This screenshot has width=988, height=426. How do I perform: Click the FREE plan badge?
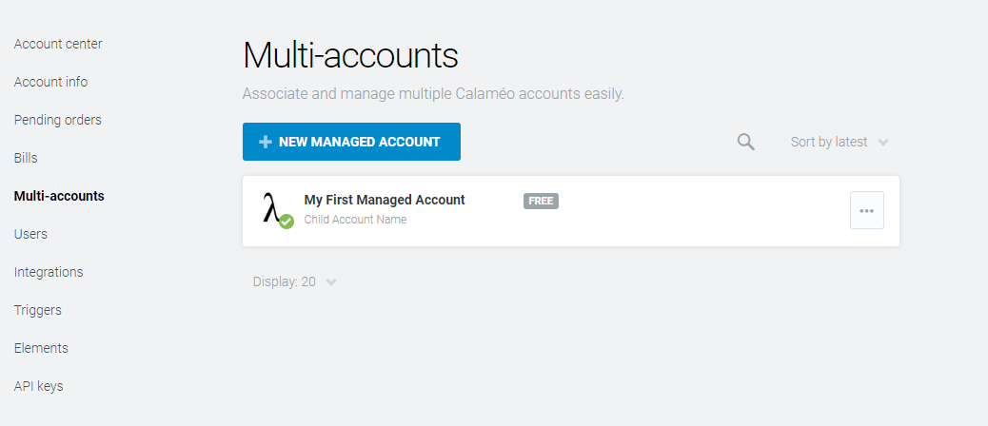pyautogui.click(x=541, y=201)
